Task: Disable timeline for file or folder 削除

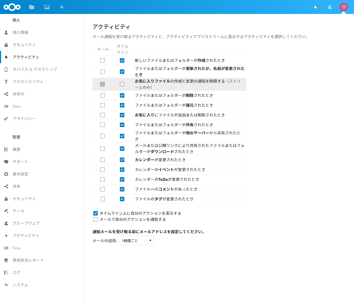Action: pos(122,95)
